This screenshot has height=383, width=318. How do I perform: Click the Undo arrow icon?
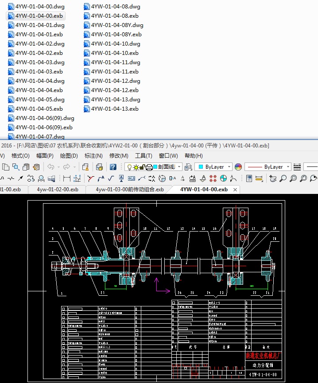[x=51, y=167]
